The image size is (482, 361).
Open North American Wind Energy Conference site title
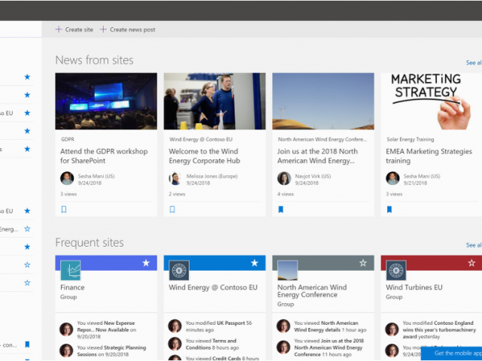pos(312,291)
